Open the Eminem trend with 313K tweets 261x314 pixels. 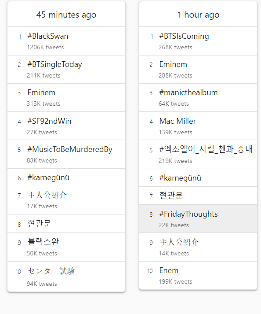pos(66,98)
